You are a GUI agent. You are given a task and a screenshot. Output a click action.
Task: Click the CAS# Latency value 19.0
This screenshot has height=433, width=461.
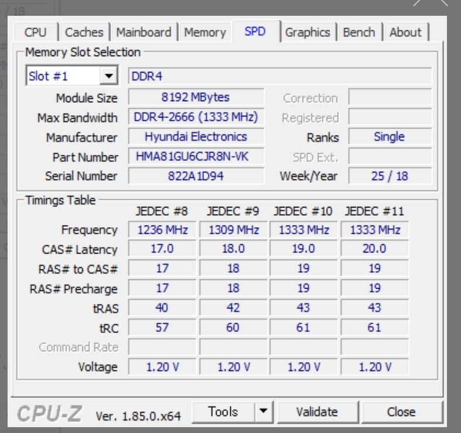tap(304, 249)
